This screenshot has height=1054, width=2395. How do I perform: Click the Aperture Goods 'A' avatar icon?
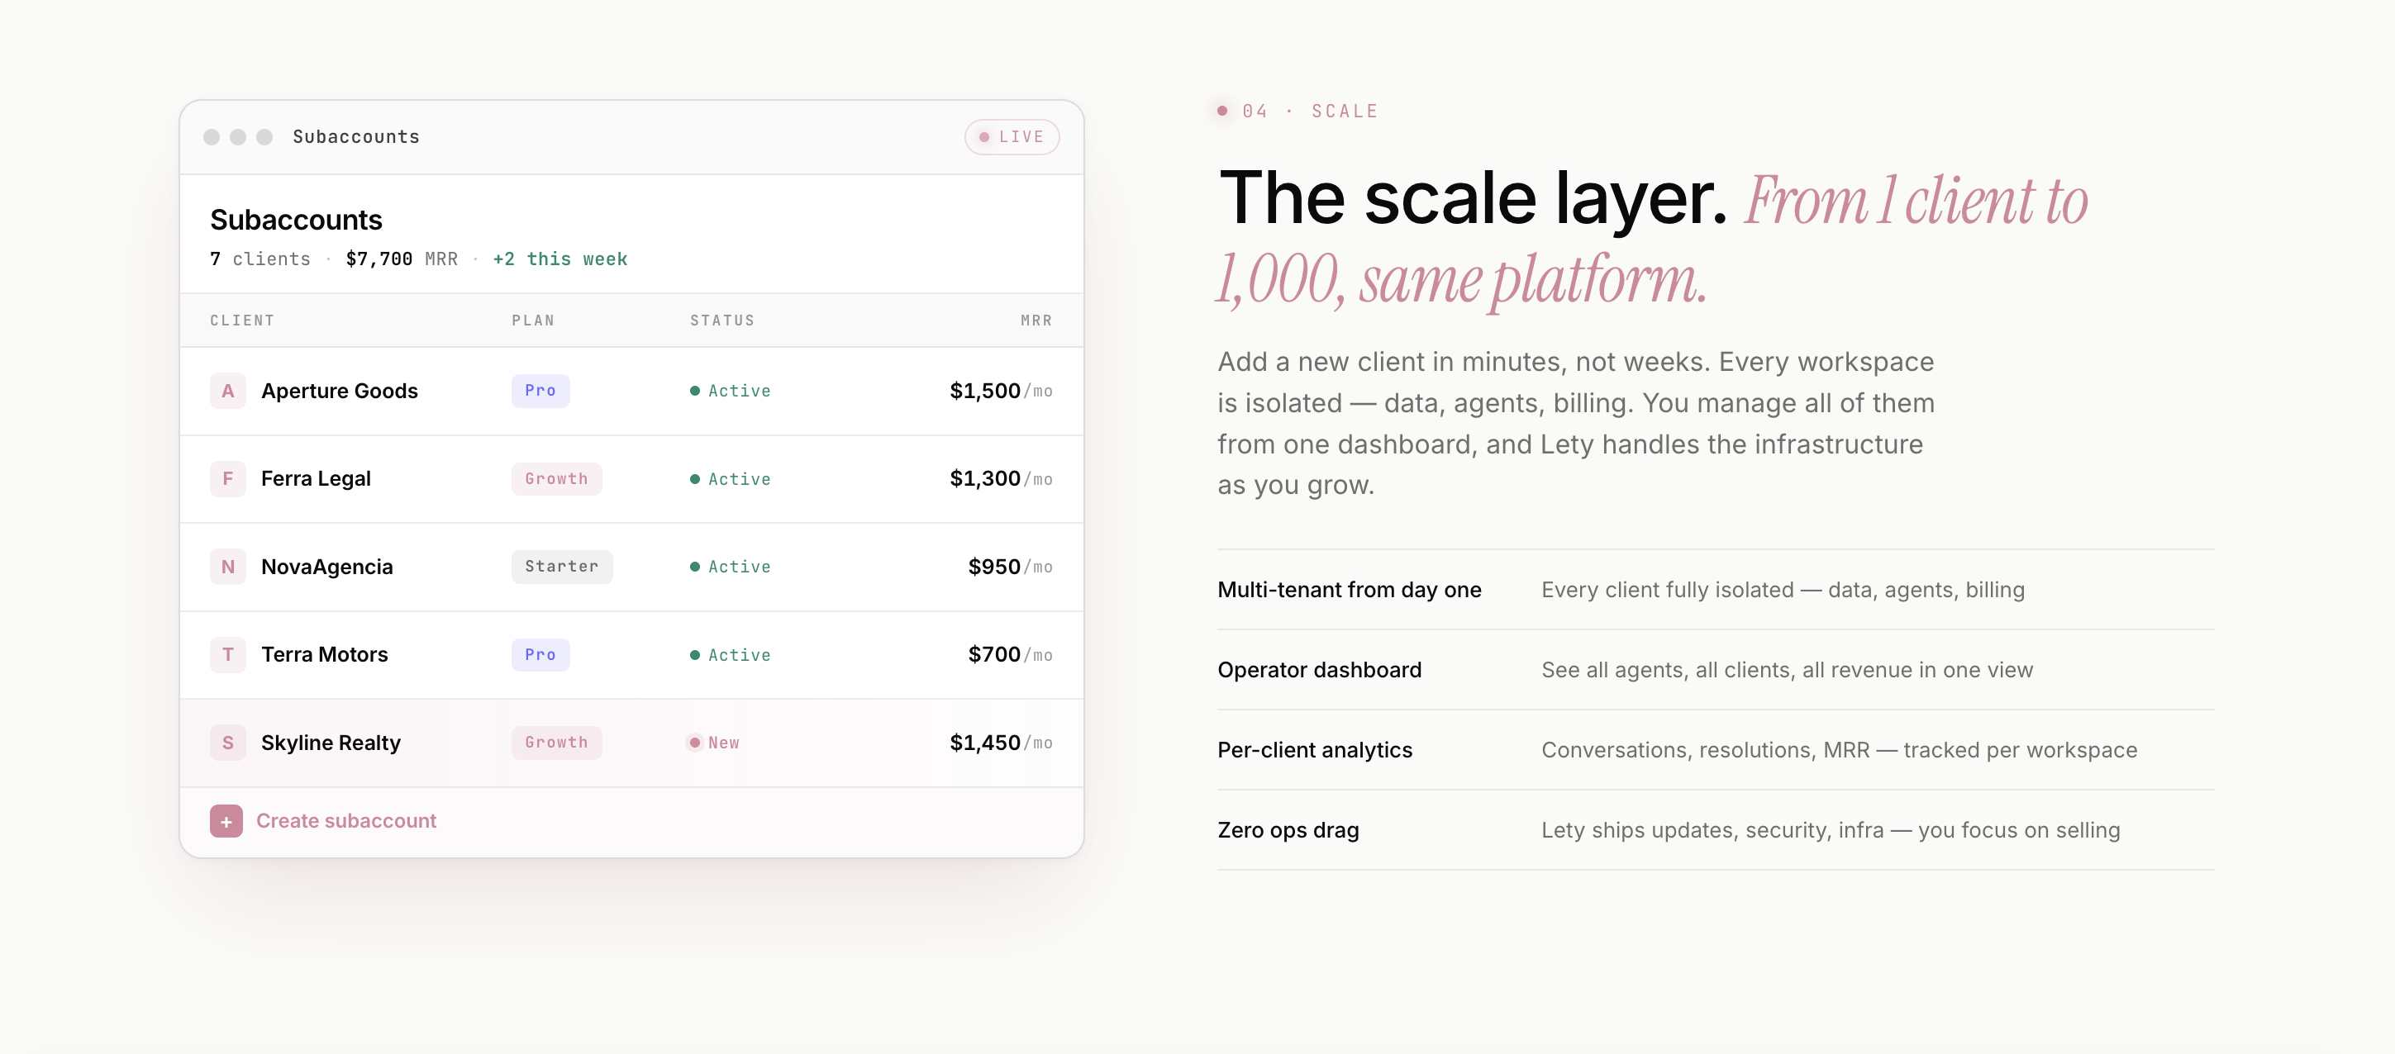point(228,391)
